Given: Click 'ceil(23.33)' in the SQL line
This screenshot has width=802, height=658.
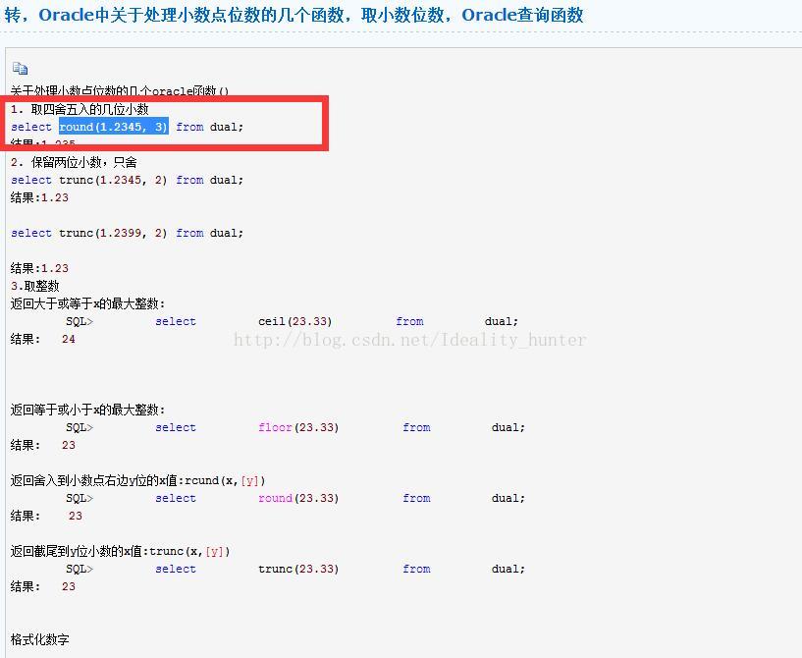Looking at the screenshot, I should [295, 321].
